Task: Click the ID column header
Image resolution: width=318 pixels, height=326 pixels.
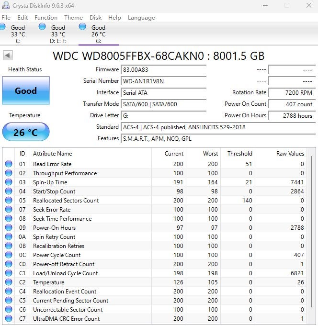Action: [x=22, y=154]
